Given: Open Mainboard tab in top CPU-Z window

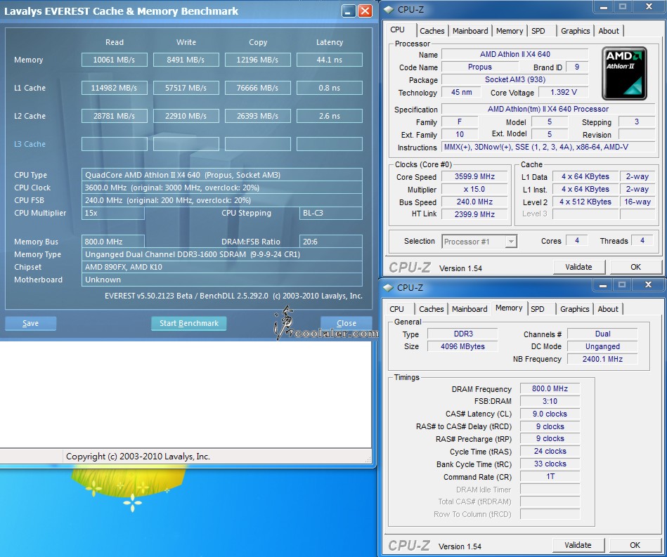Looking at the screenshot, I should (470, 31).
